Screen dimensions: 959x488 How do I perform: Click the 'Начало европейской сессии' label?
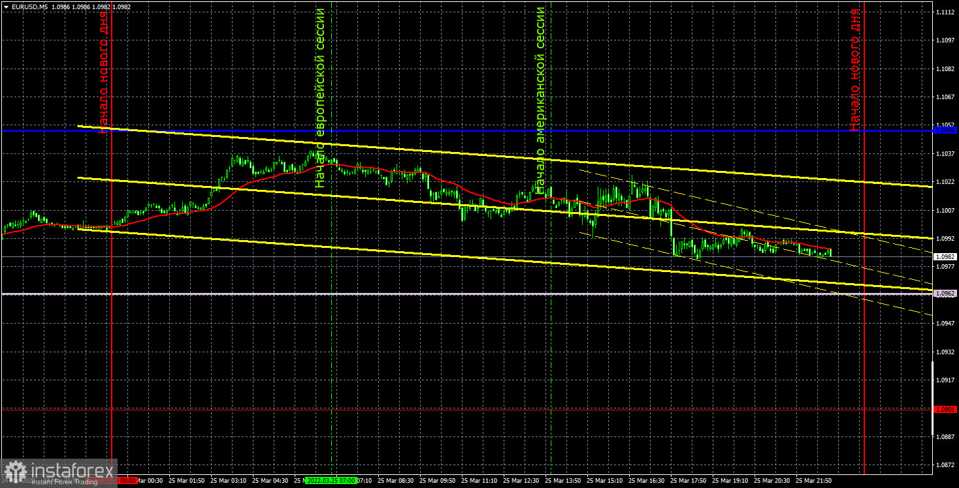click(x=320, y=98)
